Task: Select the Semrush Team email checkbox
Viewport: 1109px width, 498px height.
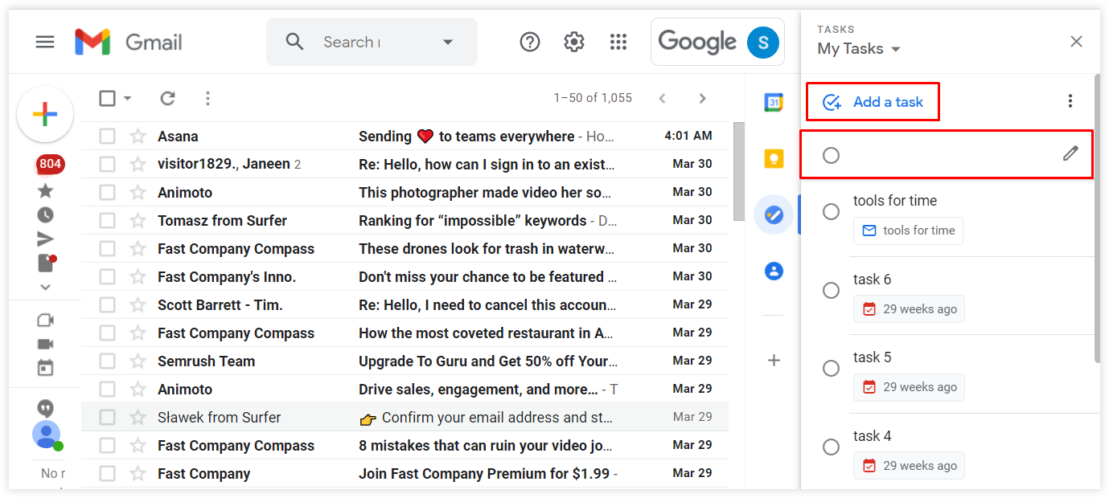Action: (107, 361)
